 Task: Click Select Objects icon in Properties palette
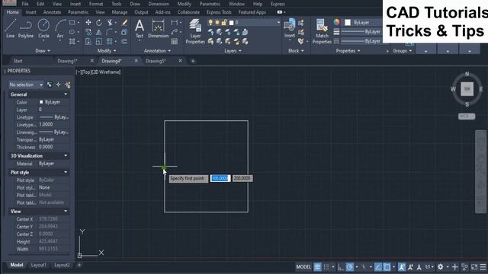[x=58, y=84]
